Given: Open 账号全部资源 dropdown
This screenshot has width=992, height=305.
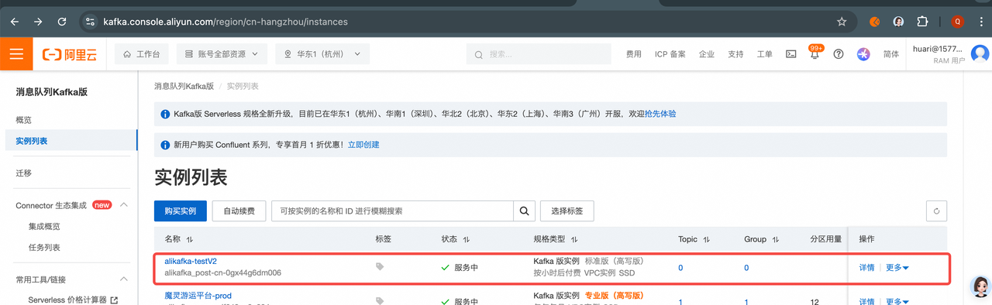Looking at the screenshot, I should 222,54.
